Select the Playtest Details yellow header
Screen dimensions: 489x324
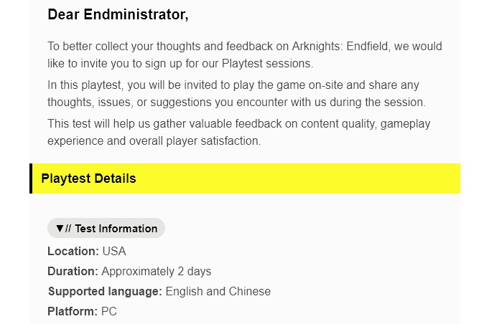click(x=245, y=178)
